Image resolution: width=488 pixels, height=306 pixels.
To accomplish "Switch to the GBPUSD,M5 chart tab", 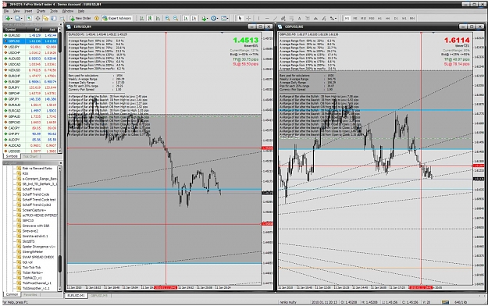I will (x=99, y=295).
